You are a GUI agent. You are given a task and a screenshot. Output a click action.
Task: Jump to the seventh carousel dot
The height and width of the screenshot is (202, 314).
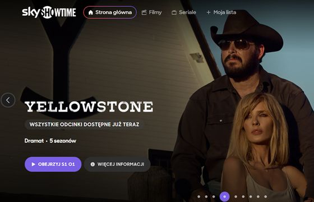(x=251, y=196)
